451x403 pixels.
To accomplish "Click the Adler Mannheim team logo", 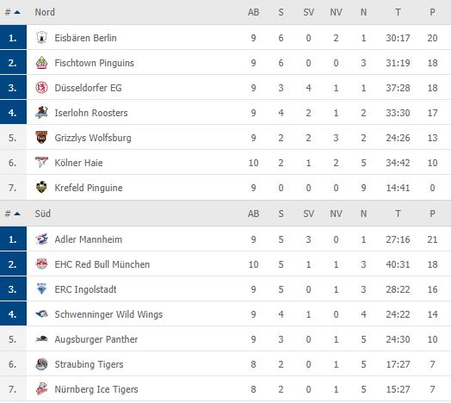I will tap(41, 239).
